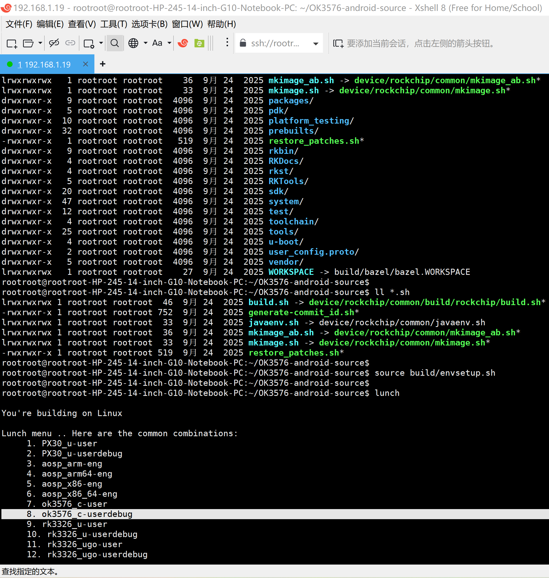
Task: Click the Aa font icon
Action: pyautogui.click(x=157, y=43)
